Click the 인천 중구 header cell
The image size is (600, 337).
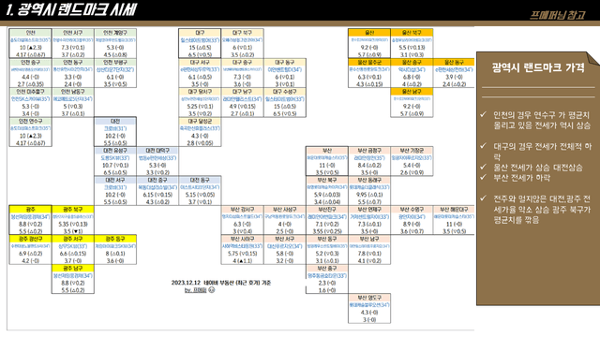(x=31, y=63)
